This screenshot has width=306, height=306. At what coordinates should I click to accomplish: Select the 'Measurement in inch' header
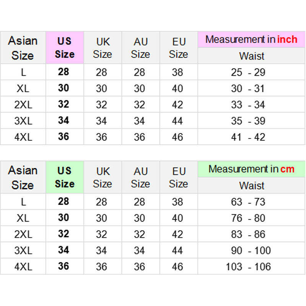click(x=251, y=39)
